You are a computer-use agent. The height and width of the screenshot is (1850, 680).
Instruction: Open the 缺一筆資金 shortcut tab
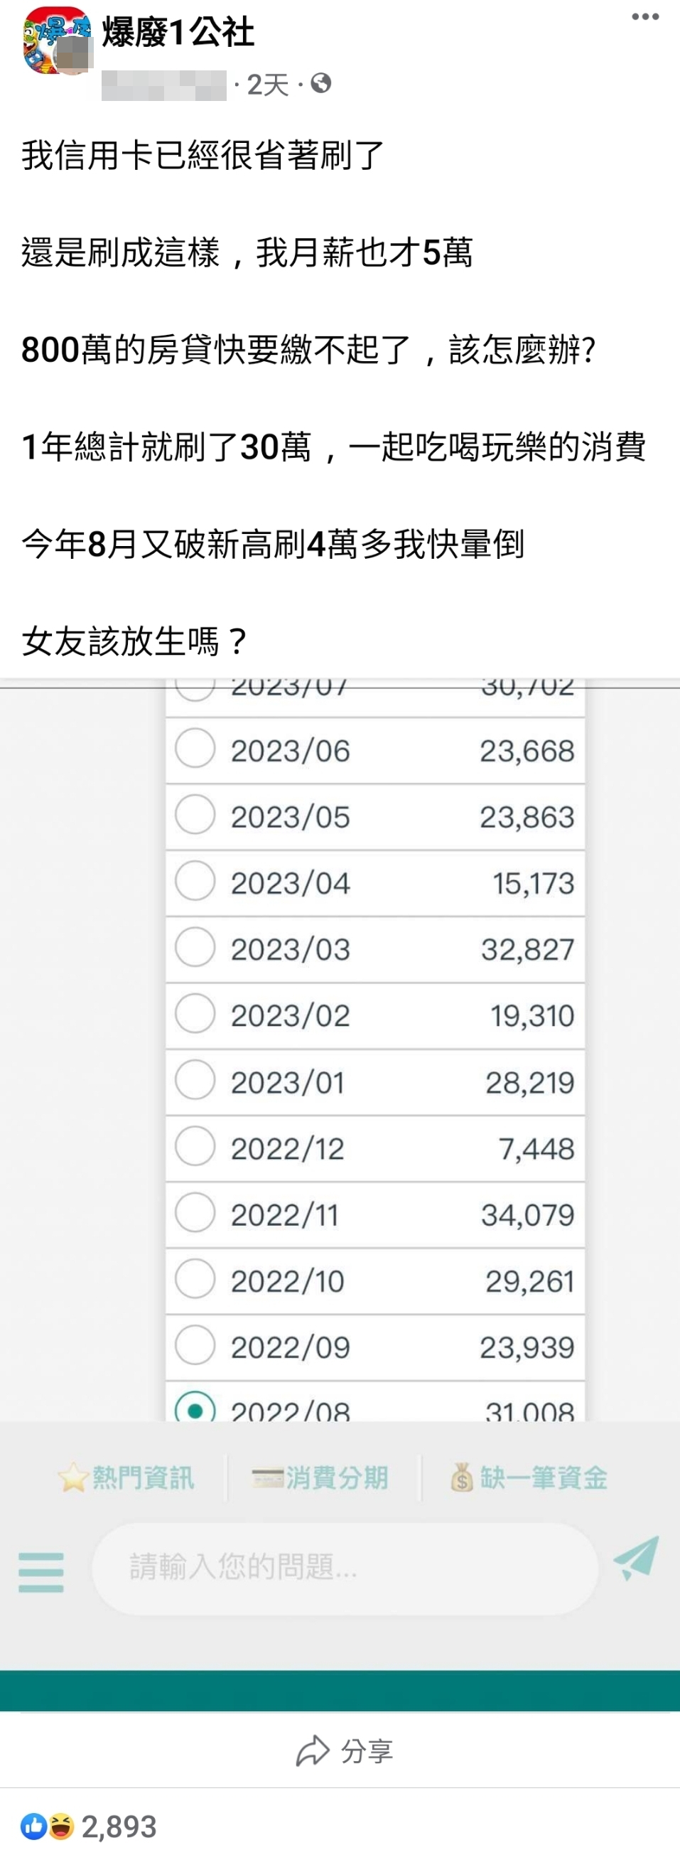point(529,1478)
